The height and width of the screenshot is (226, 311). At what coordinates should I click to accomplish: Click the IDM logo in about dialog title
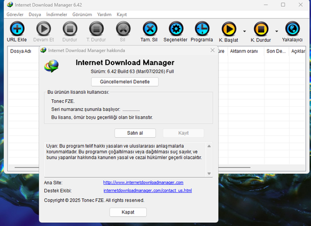pyautogui.click(x=44, y=50)
